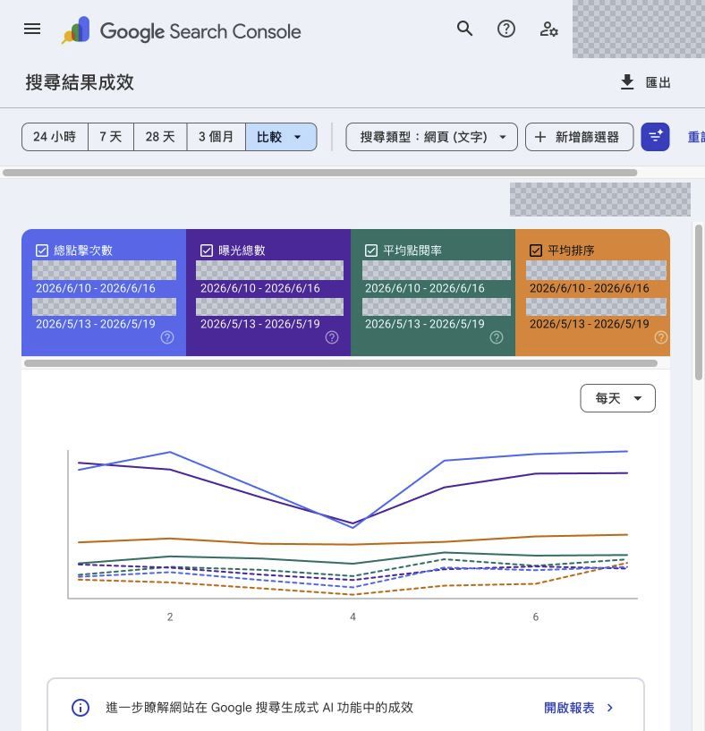This screenshot has height=731, width=705.
Task: Click the 進一步瞭解網站在 Google 搜尋生成式 AI notice text
Action: 259,707
